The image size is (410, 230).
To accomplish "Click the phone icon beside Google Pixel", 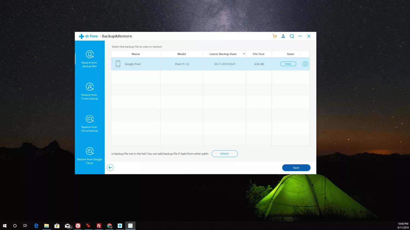I will [118, 64].
